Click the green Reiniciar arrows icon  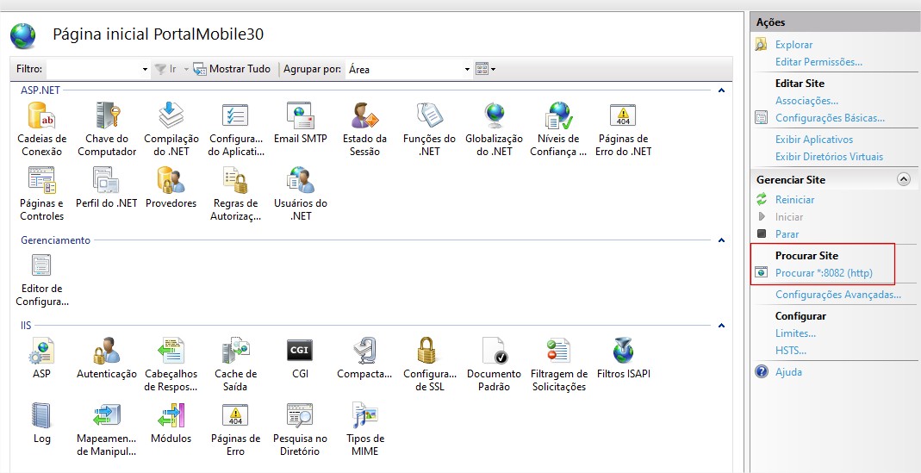pos(762,199)
